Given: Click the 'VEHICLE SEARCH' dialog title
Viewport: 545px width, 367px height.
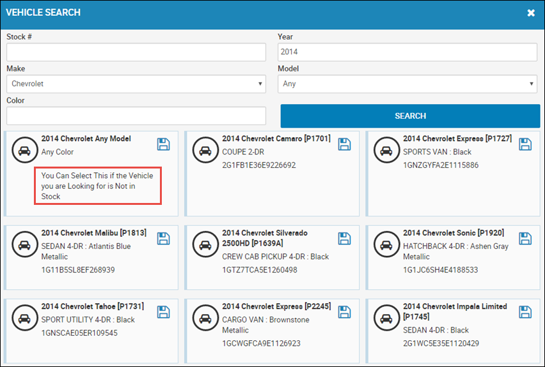Looking at the screenshot, I should click(x=43, y=13).
